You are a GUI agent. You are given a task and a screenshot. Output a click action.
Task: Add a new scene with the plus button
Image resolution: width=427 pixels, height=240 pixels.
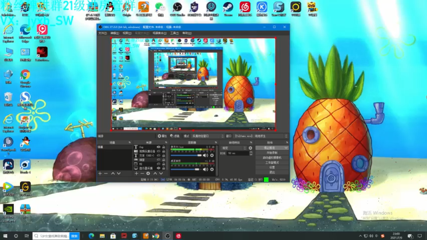coord(100,173)
